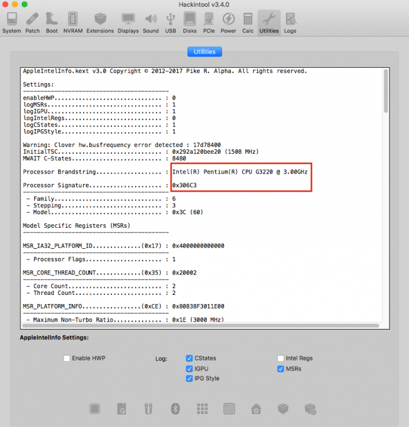
Task: Click the cable connector icon in bottom toolbar
Action: click(x=149, y=409)
